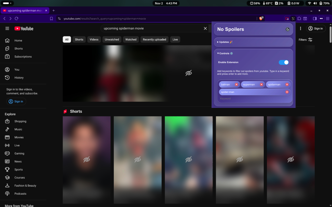The height and width of the screenshot is (207, 332).
Task: Reveal the blurred Short with green top
Action: [x=189, y=160]
